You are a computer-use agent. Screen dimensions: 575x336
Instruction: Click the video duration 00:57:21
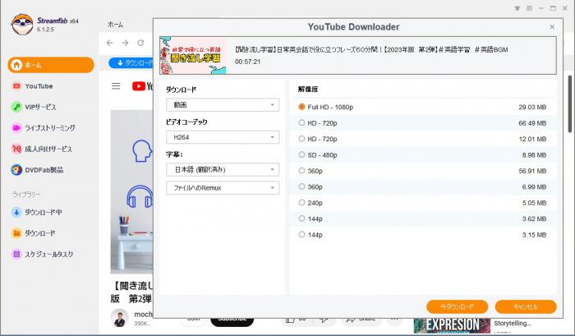click(x=248, y=62)
